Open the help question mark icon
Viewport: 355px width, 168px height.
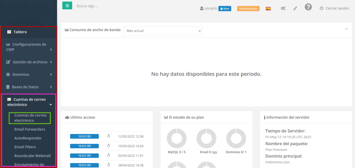coord(308,7)
